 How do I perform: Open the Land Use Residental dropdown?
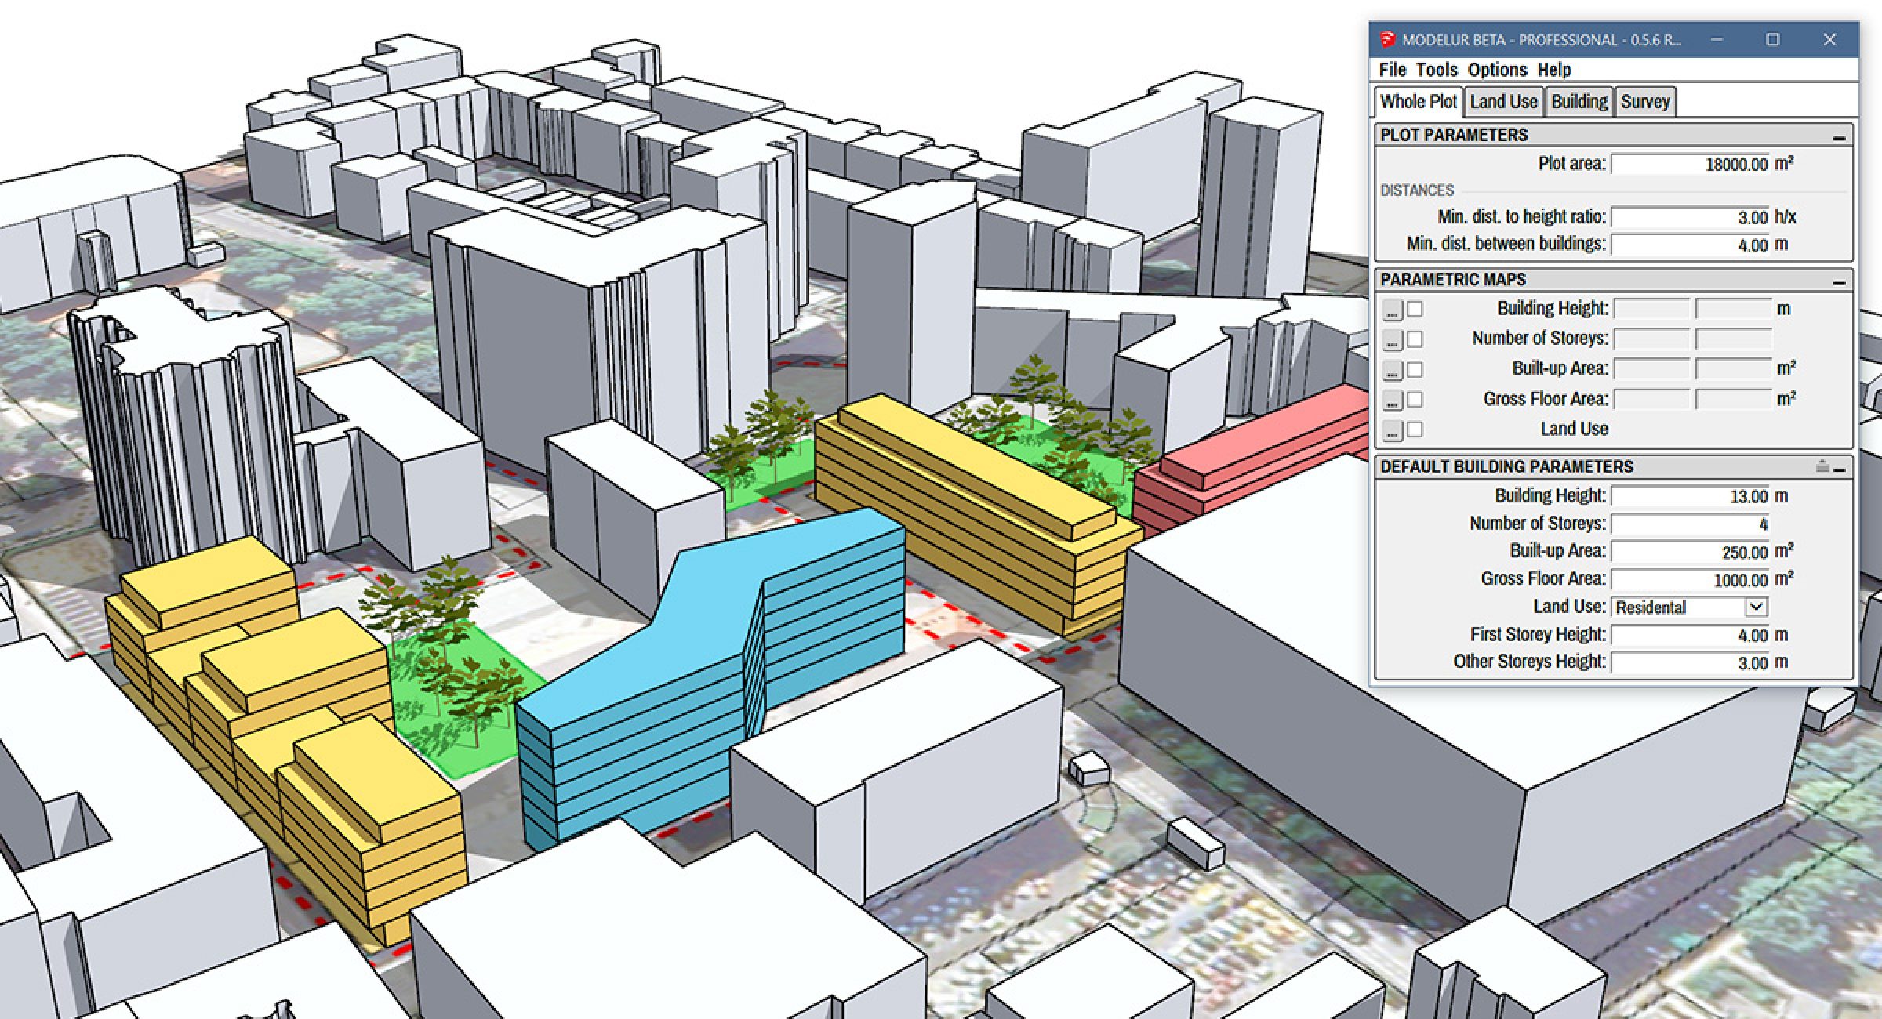coord(1756,607)
